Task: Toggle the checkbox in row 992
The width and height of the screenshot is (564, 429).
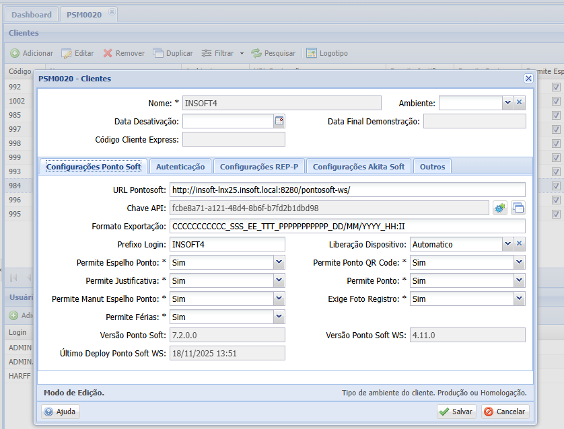Action: tap(556, 87)
